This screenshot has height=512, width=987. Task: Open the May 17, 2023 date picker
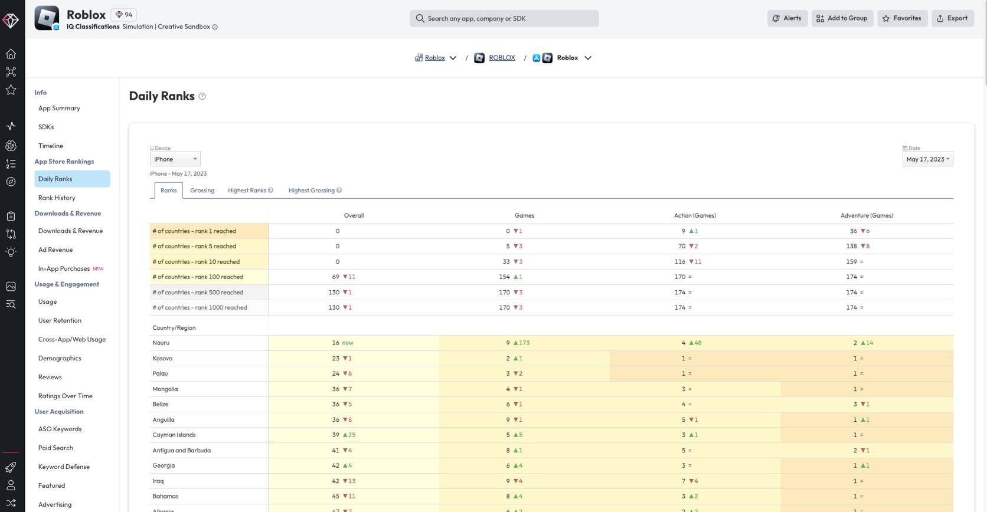[x=927, y=159]
